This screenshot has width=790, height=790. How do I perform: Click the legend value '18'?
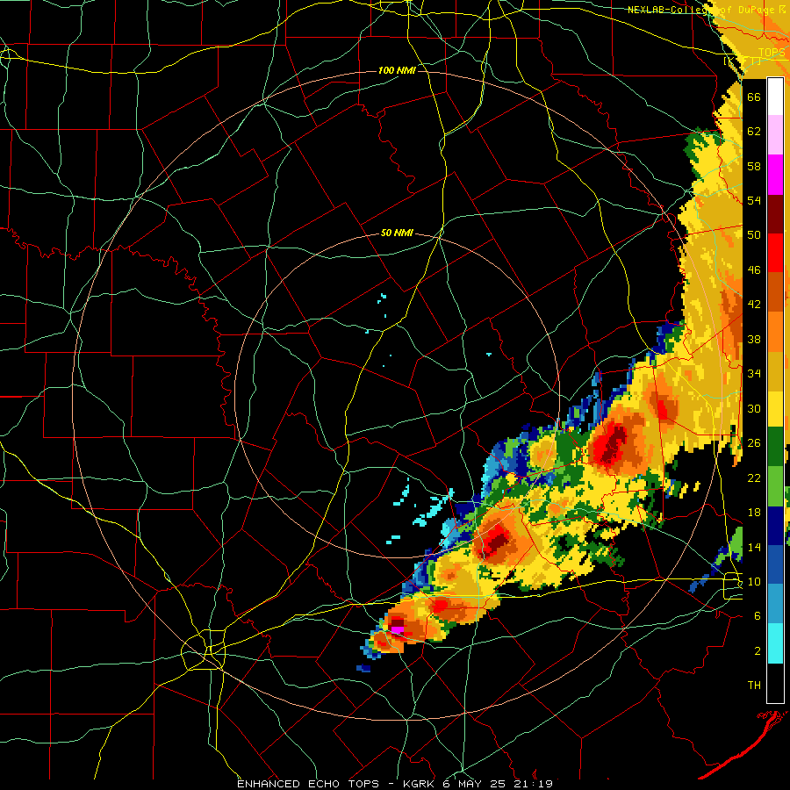tap(754, 513)
